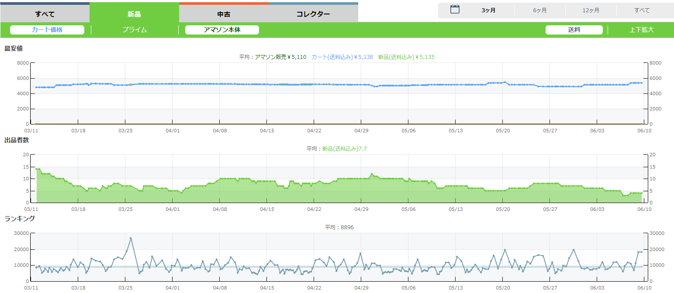Viewport: 674px width, 293px height.
Task: Choose the 12ヶ月 time range
Action: [x=591, y=10]
